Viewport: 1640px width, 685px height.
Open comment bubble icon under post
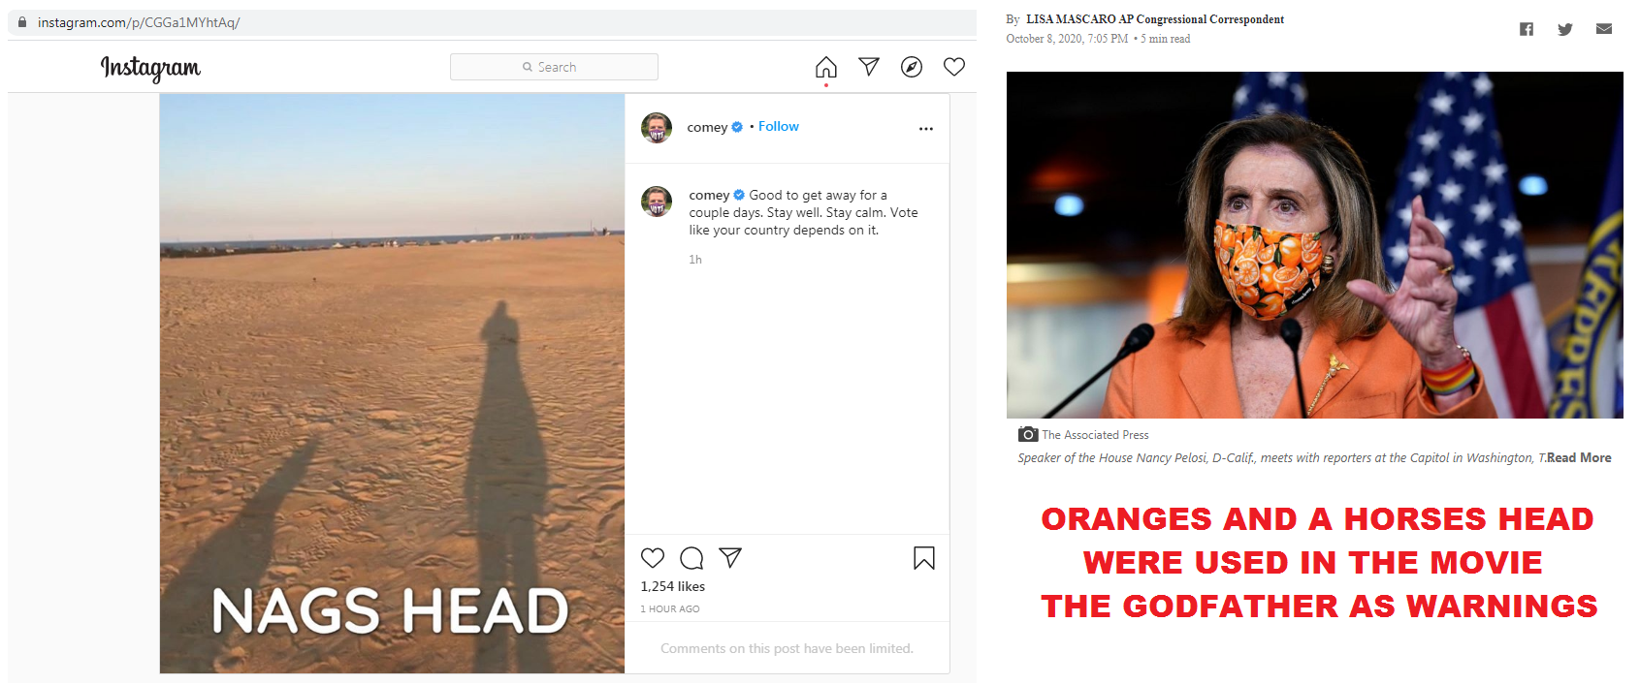(x=691, y=558)
